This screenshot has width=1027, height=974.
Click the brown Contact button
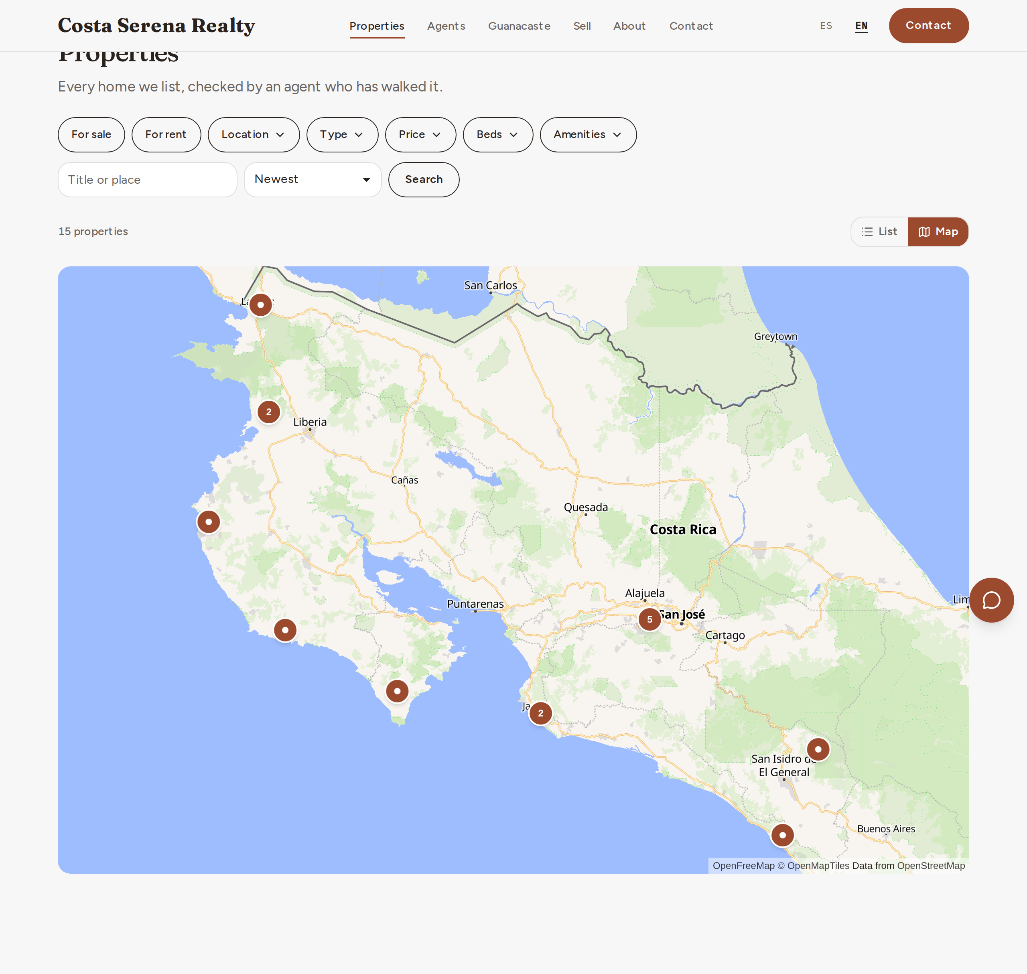[928, 25]
